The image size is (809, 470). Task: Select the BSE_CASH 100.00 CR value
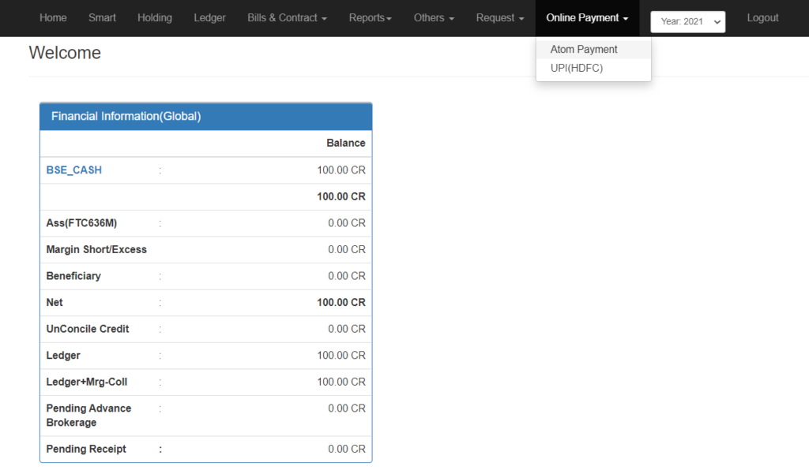(x=341, y=170)
